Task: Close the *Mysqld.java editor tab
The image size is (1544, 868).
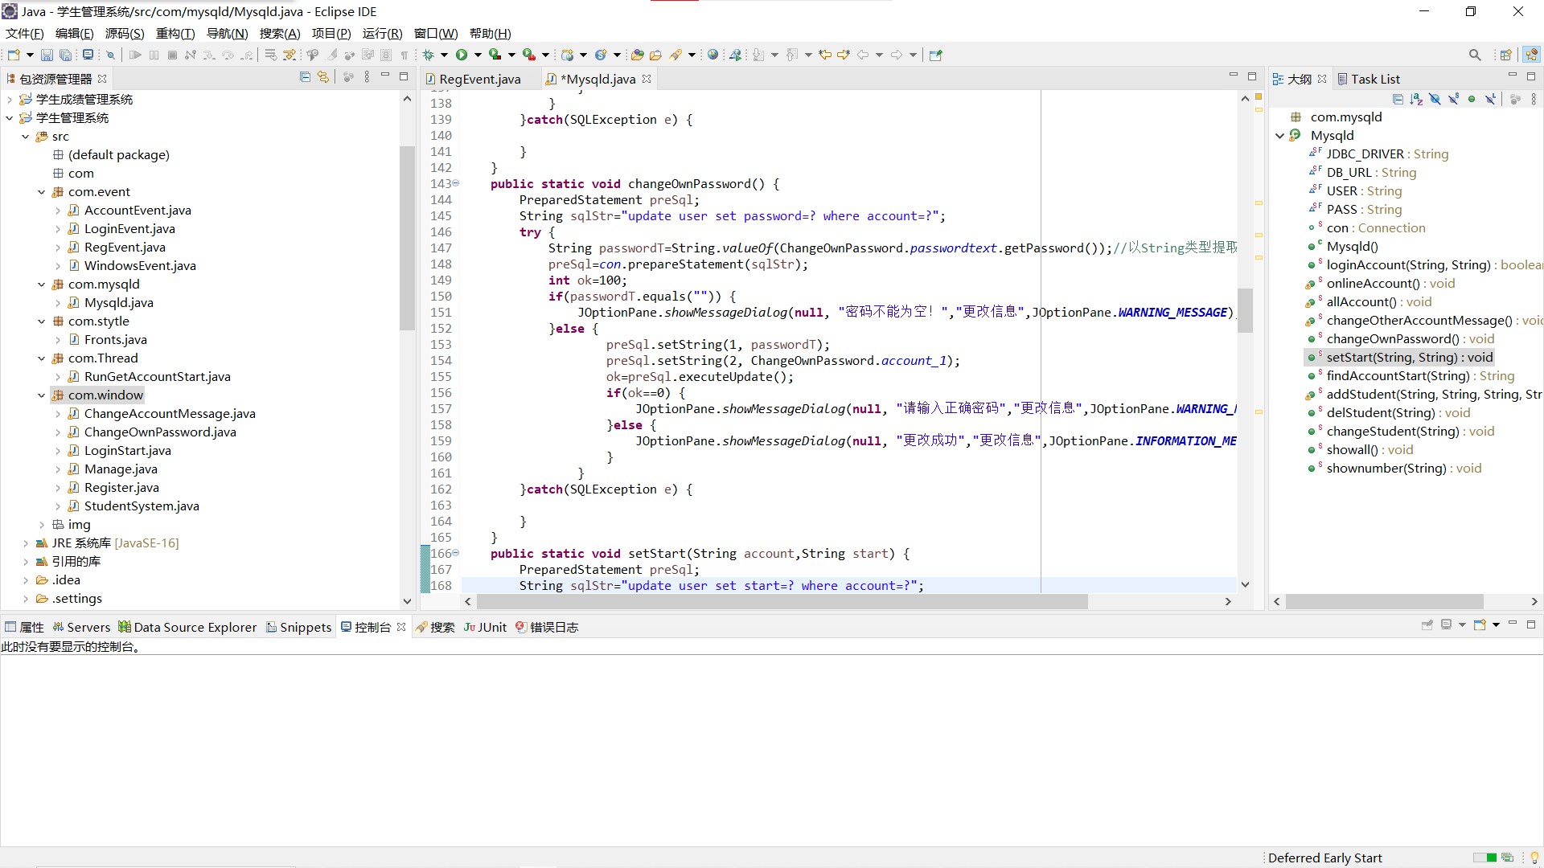Action: click(x=647, y=79)
